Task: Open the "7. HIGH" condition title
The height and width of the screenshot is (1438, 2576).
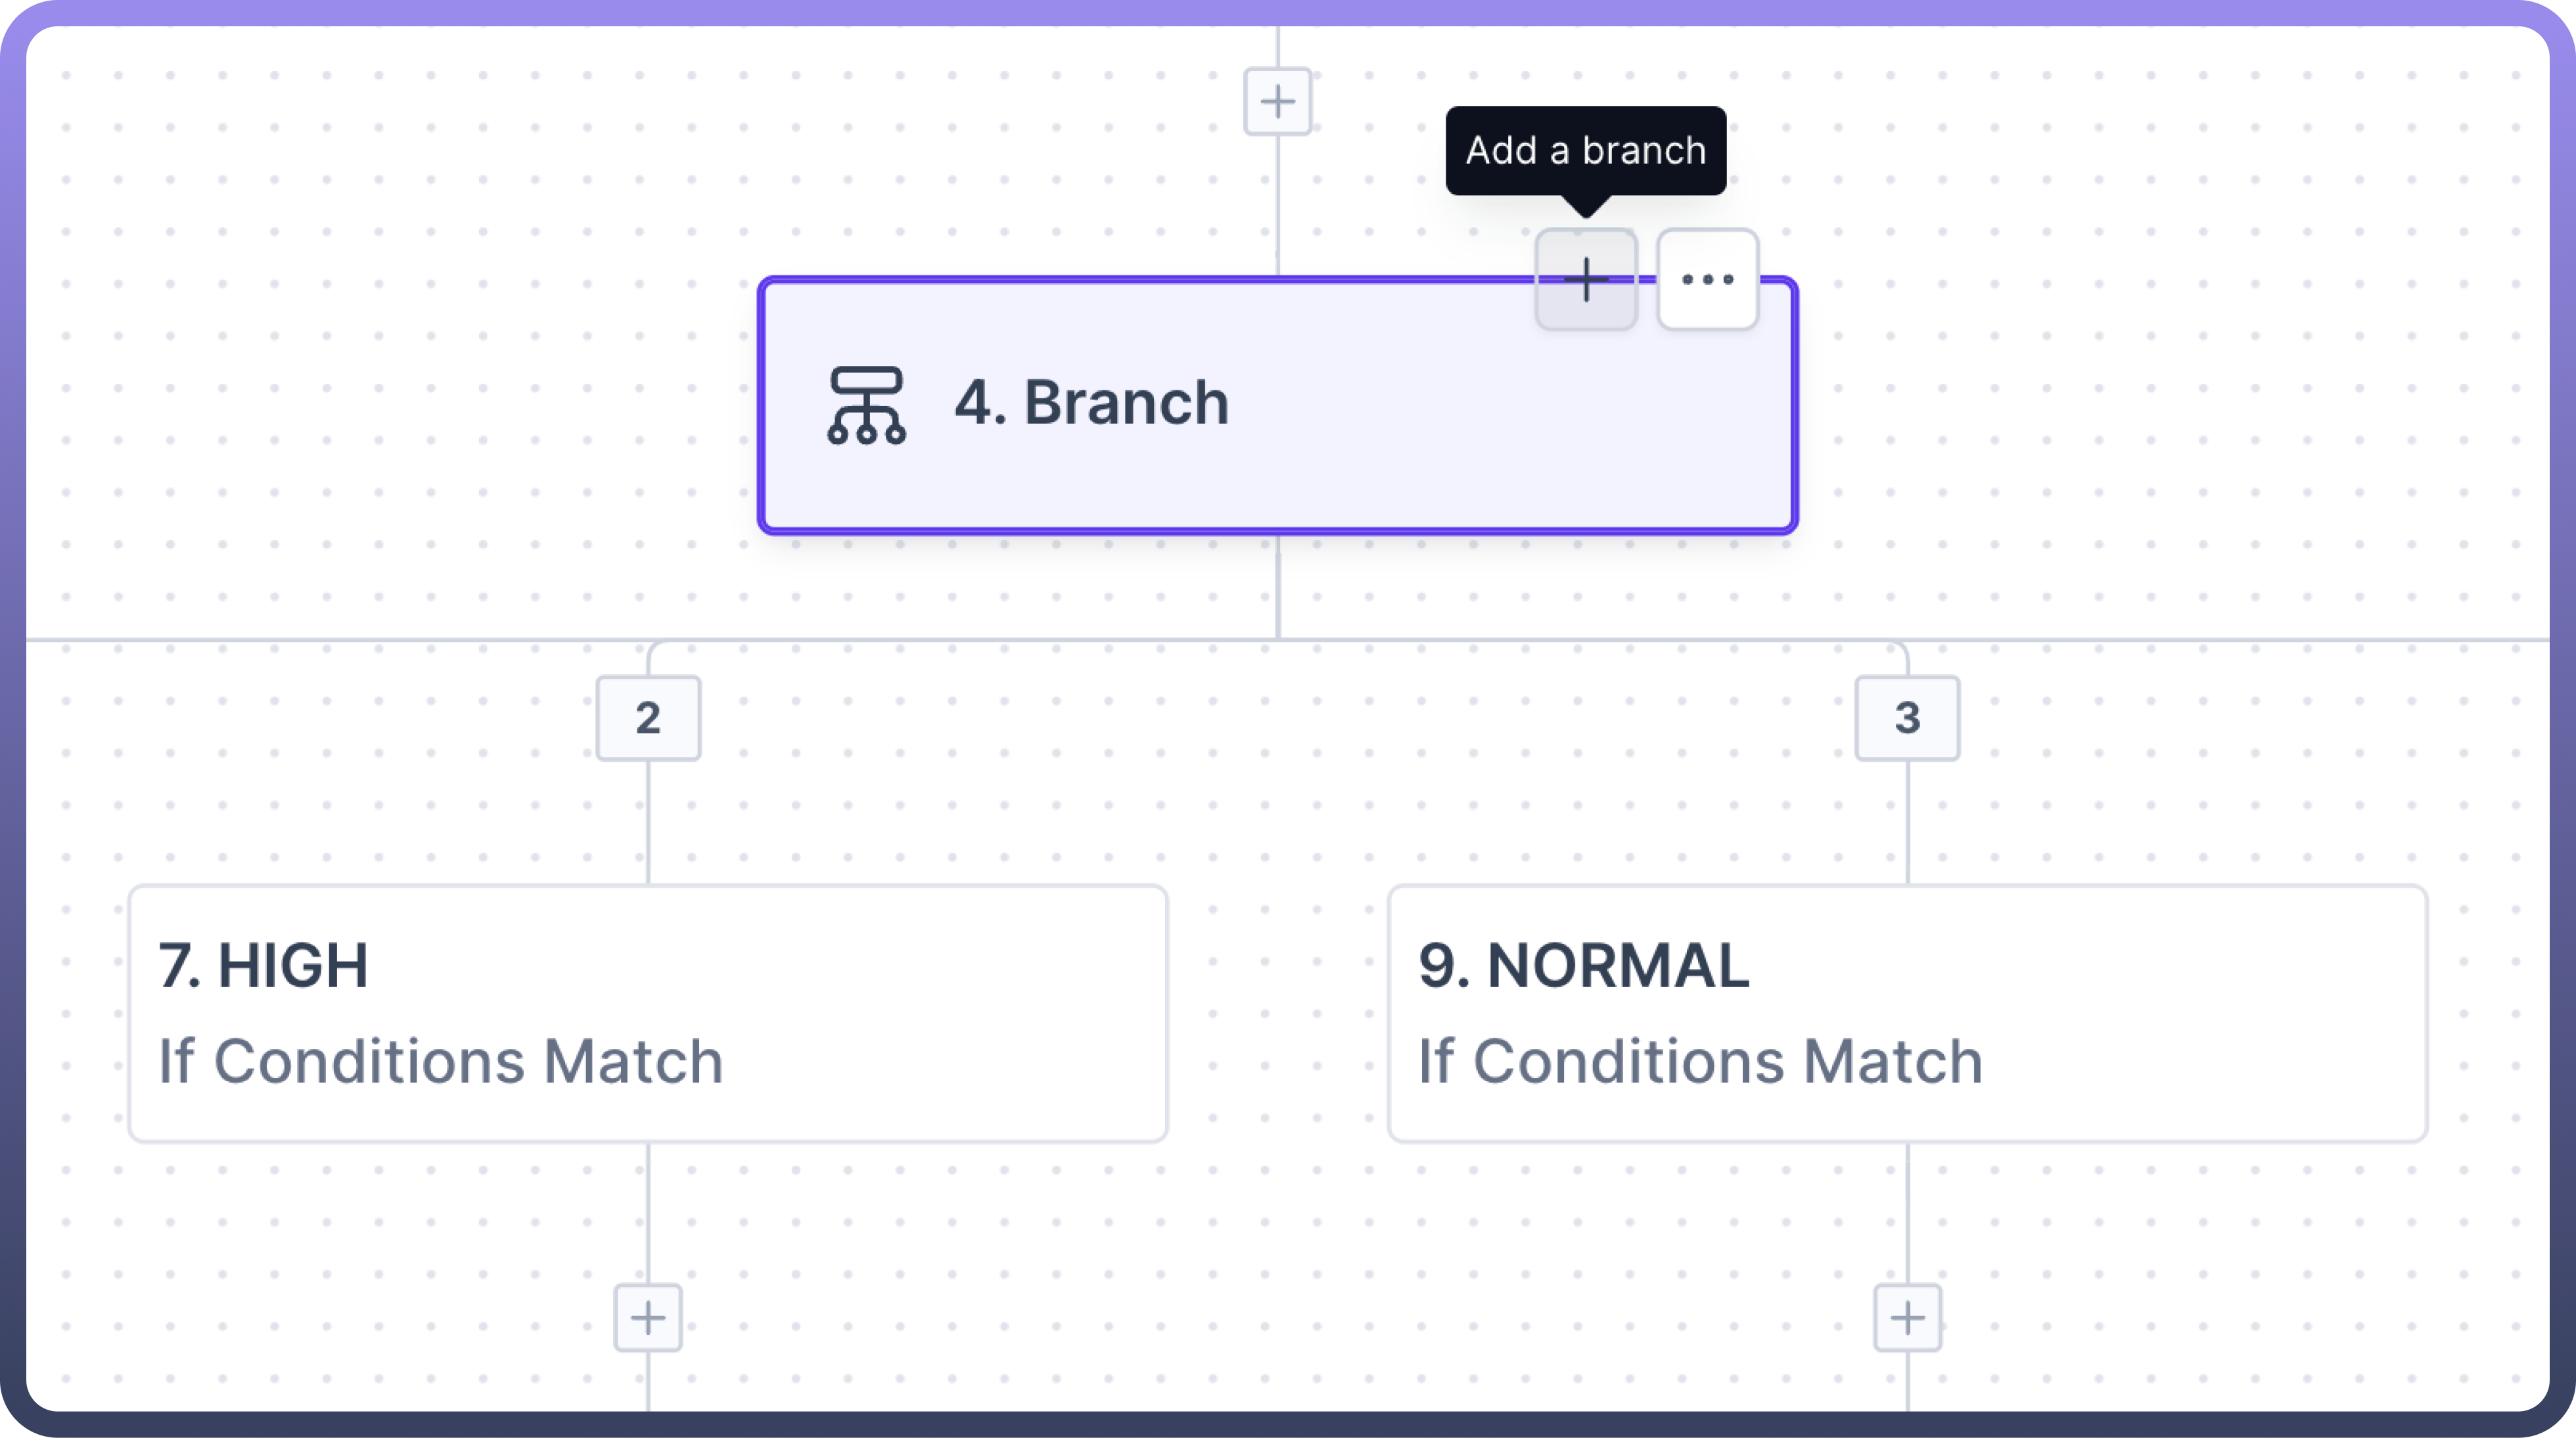Action: 263,966
